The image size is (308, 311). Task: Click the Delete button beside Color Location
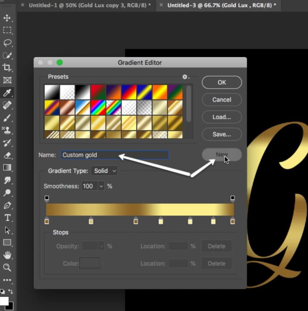pyautogui.click(x=216, y=263)
